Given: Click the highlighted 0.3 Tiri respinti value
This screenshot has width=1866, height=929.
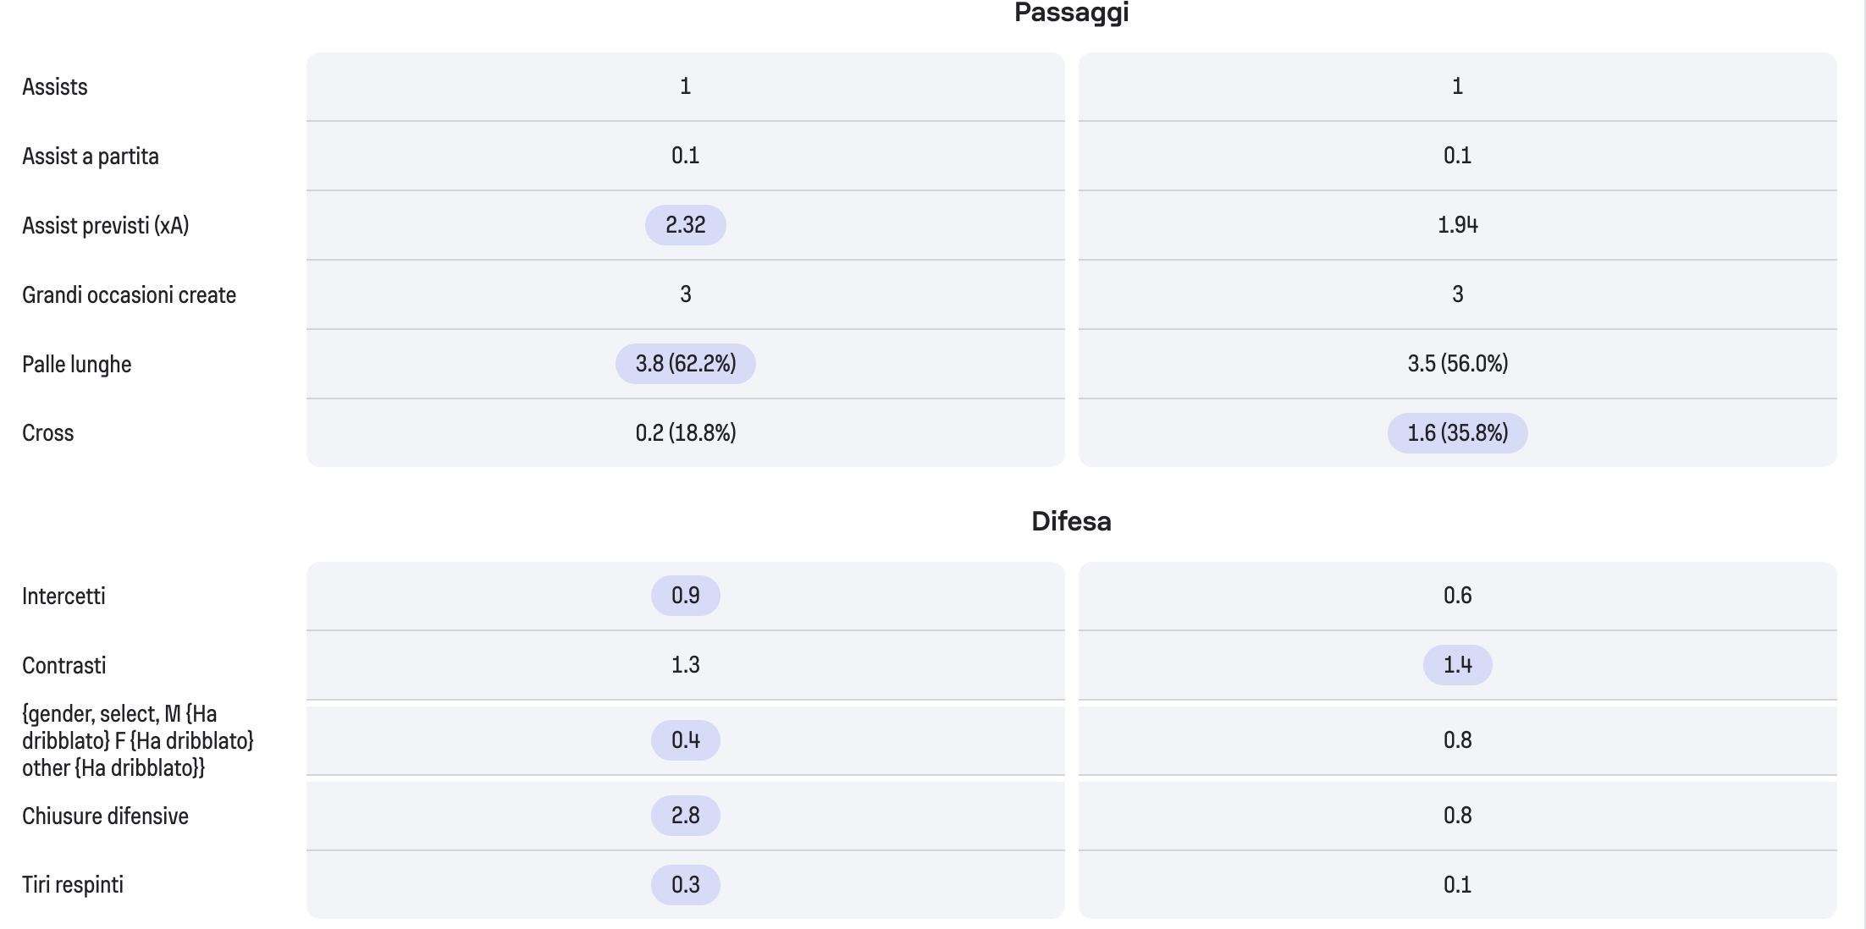Looking at the screenshot, I should [x=685, y=885].
